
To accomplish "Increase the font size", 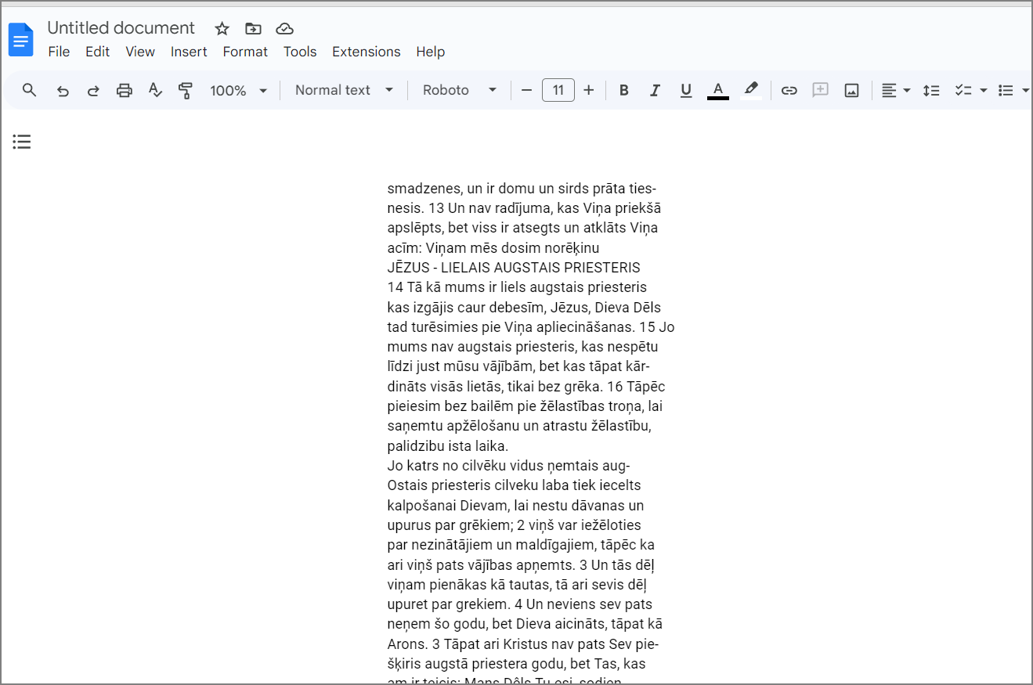I will [589, 91].
